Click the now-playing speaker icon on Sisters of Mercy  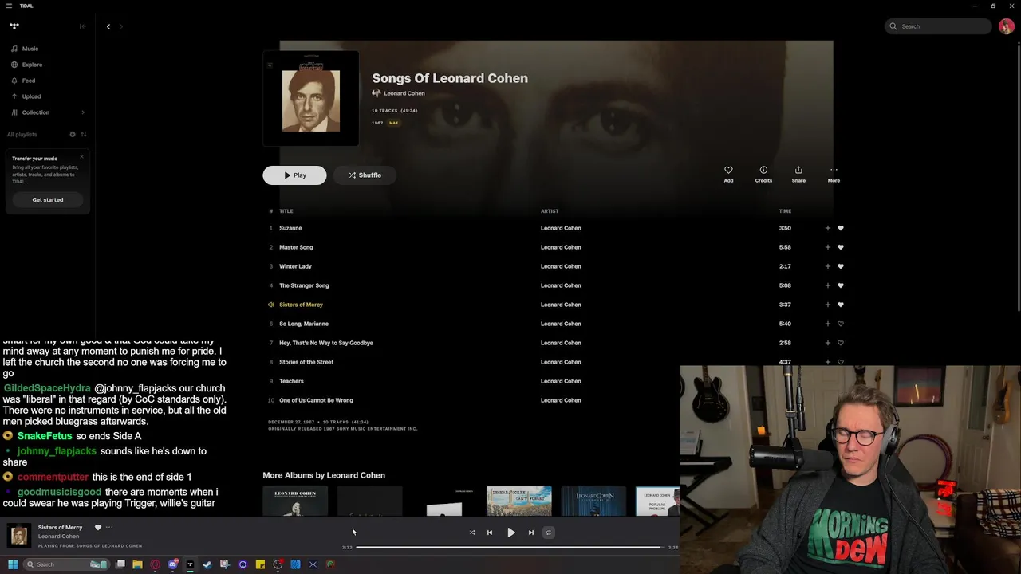point(271,305)
